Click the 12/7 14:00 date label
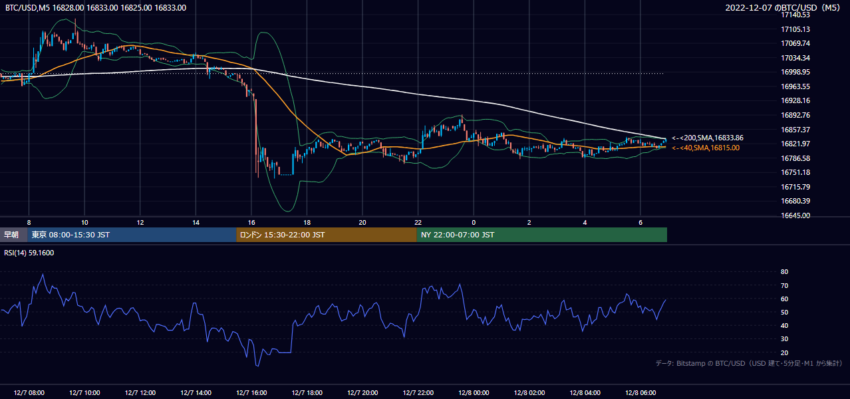The image size is (850, 399). coord(196,392)
